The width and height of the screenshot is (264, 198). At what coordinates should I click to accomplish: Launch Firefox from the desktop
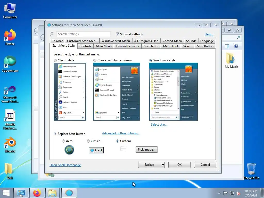pyautogui.click(x=10, y=37)
